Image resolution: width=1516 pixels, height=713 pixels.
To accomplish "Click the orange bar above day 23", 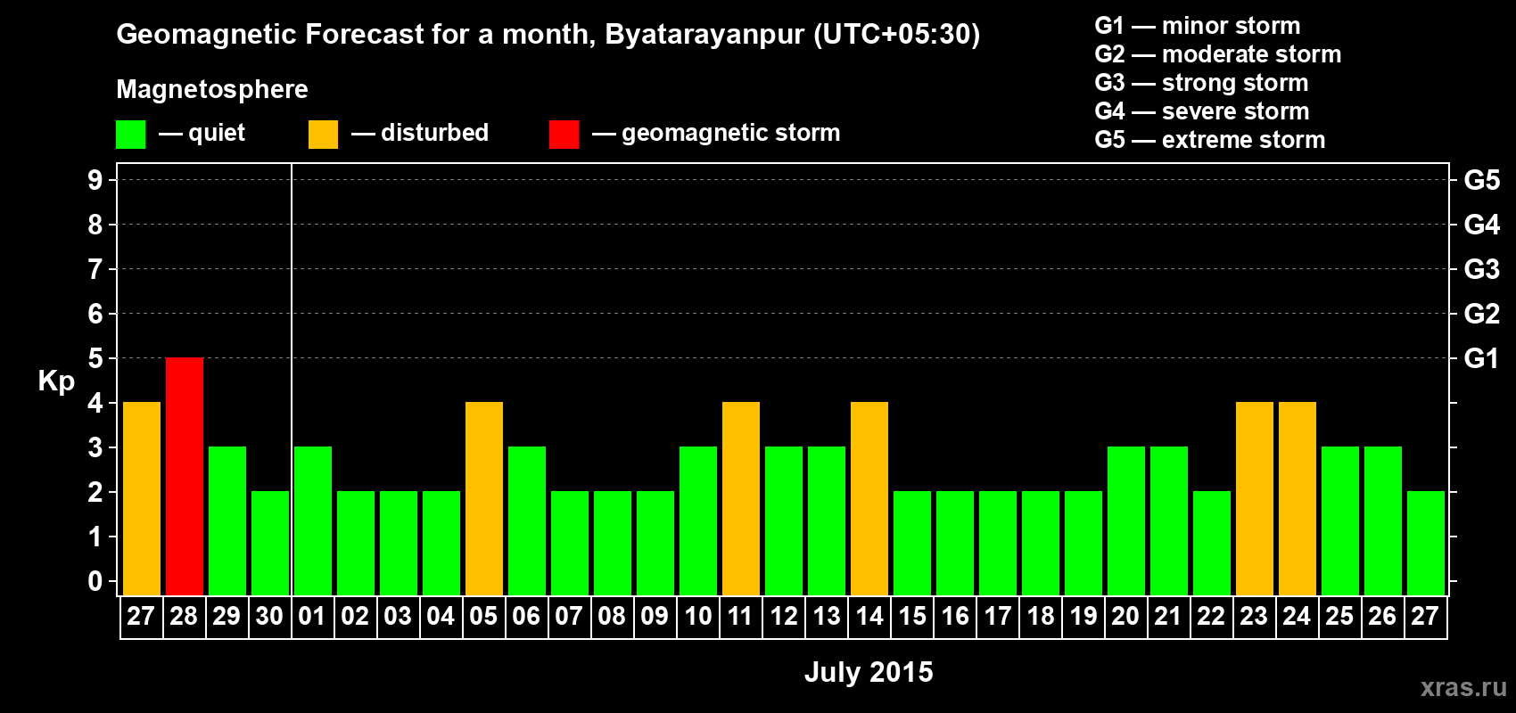I will point(1255,499).
